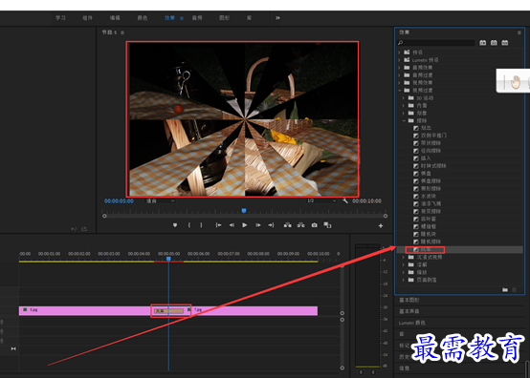Select the hand icon in floating toolbar
Viewport: 530px width, 378px height.
coord(516,82)
